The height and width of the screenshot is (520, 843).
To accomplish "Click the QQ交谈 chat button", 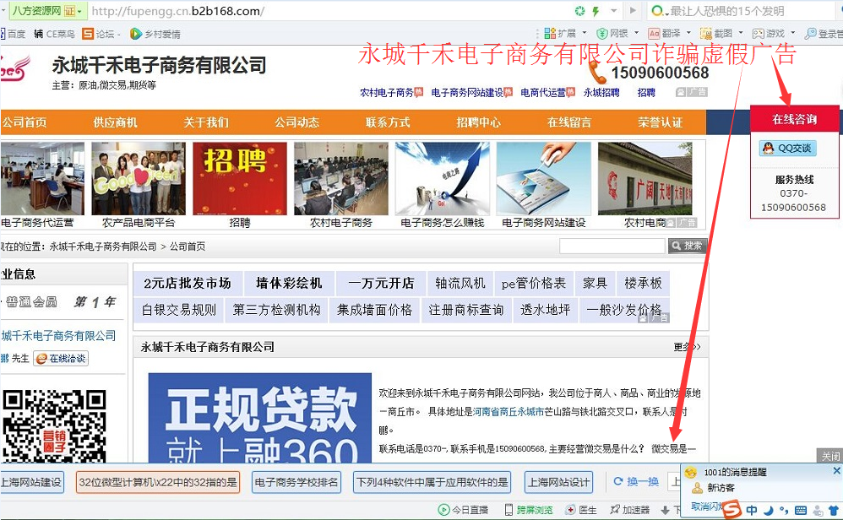I will point(787,148).
